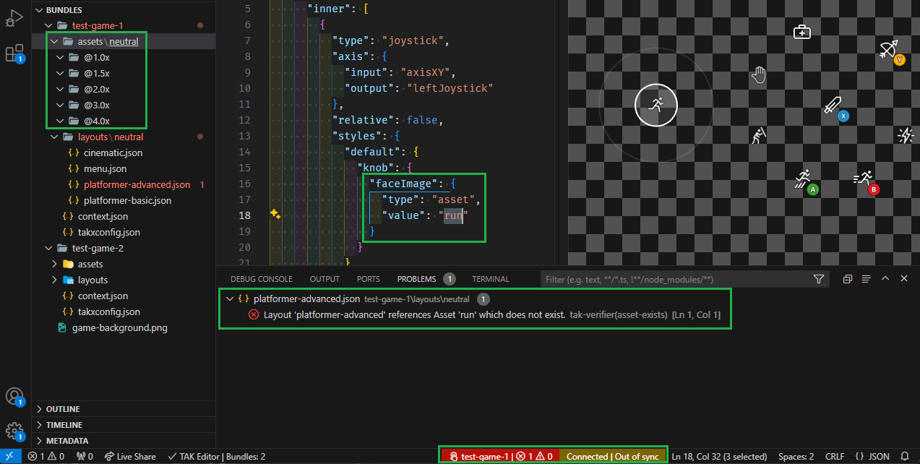Click the sparkle code action icon
Screen dimensions: 920x464
275,215
